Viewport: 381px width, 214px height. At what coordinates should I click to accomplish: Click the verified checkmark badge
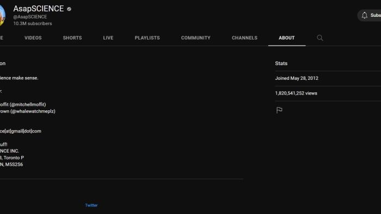[69, 9]
